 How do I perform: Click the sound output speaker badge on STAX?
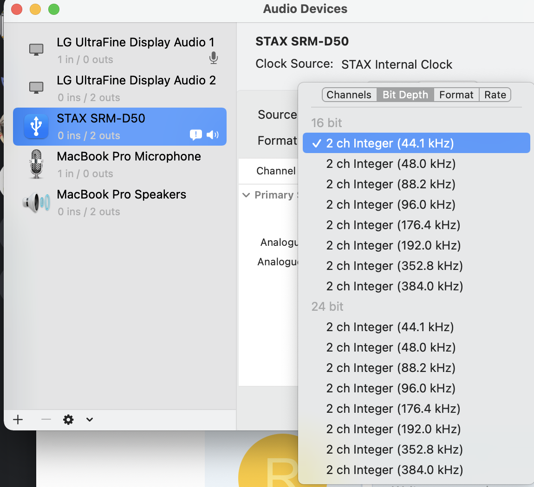point(213,135)
